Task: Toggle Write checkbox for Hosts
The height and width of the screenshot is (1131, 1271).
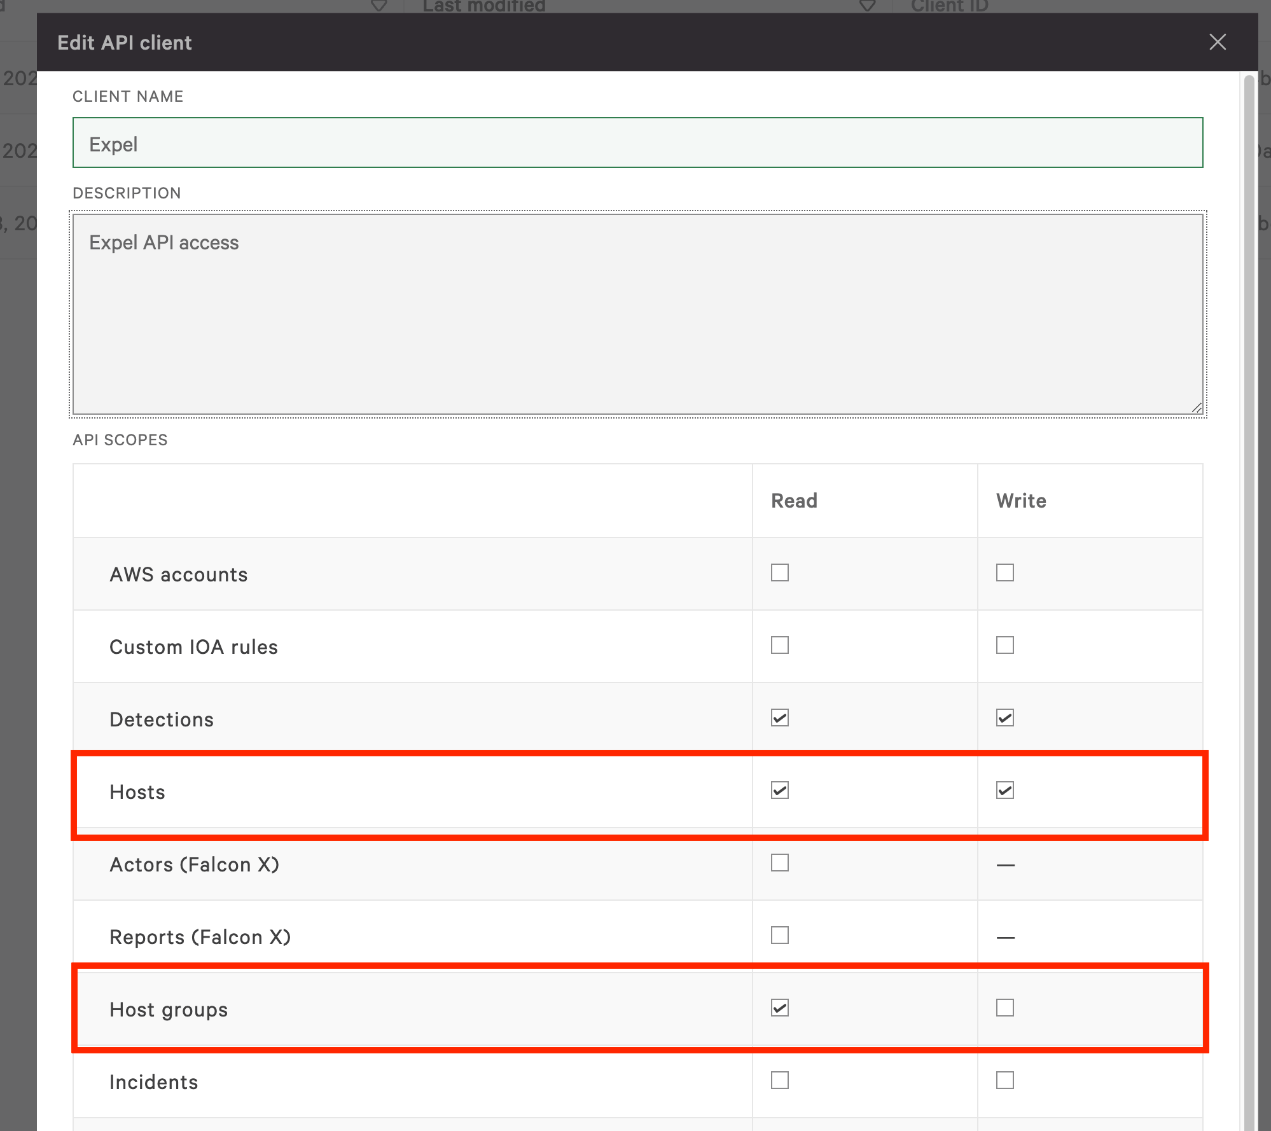Action: coord(1005,790)
